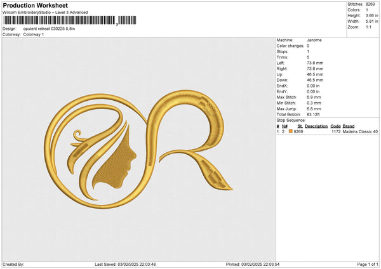This screenshot has height=269, width=381.
Task: Click the barcode at the top
Action: tap(70, 20)
